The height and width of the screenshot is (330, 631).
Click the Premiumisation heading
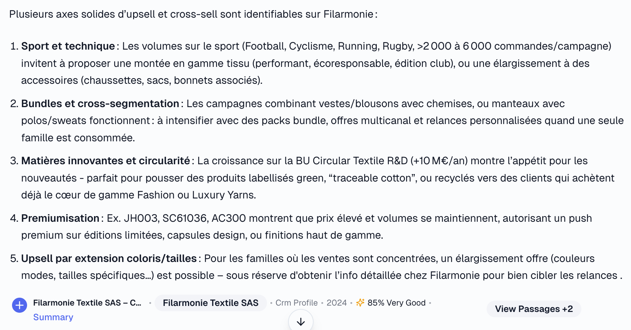click(x=60, y=218)
